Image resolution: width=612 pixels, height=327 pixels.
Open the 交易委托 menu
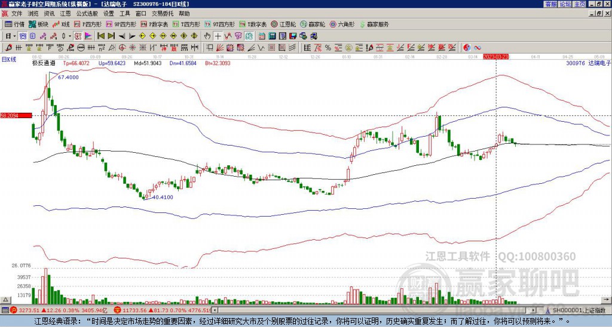tap(163, 14)
